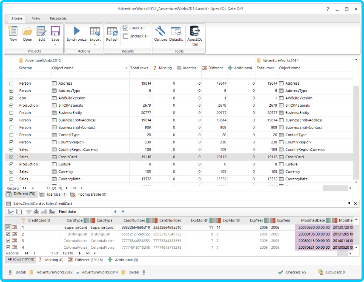Open the Resources ribbon tab
Screen dimensions: 364x282
click(x=58, y=18)
